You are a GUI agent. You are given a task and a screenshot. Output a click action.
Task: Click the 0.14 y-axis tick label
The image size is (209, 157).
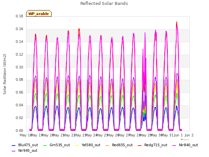click(19, 42)
